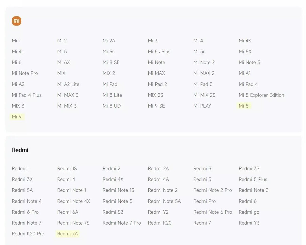Image resolution: width=306 pixels, height=245 pixels.
Task: Open Mi Note Pro
Action: tap(25, 73)
